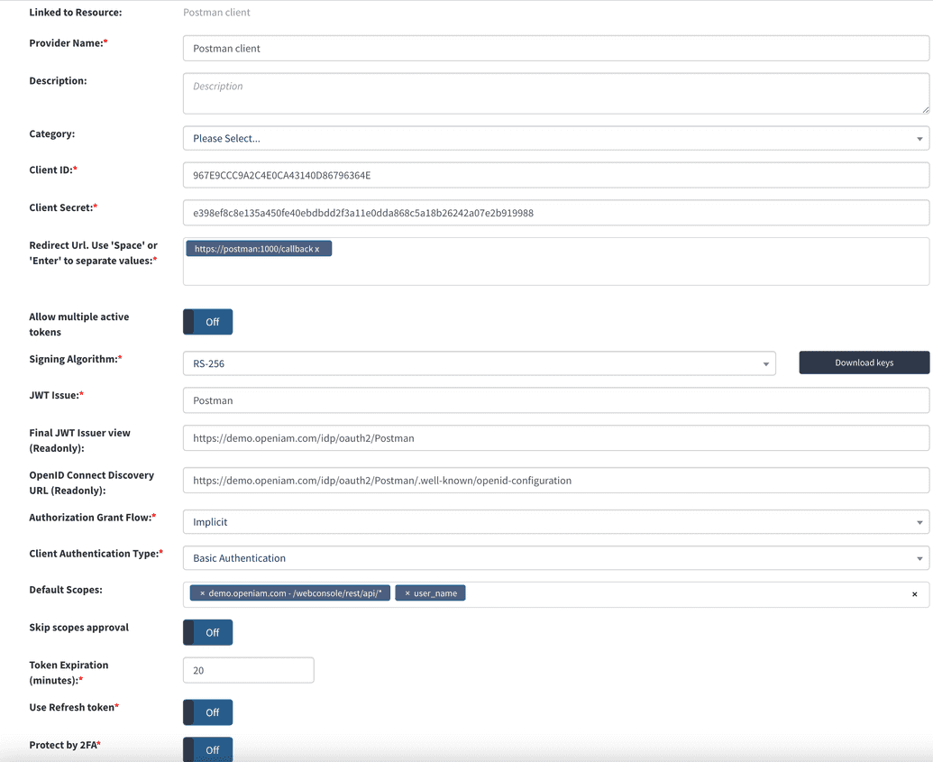Clear all Default Scopes using the × icon

(915, 592)
